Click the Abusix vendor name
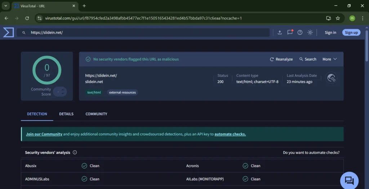This screenshot has height=189, width=369. tap(31, 166)
